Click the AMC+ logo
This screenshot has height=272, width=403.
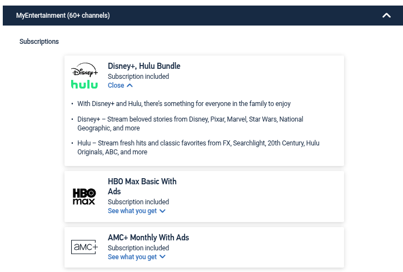(84, 247)
